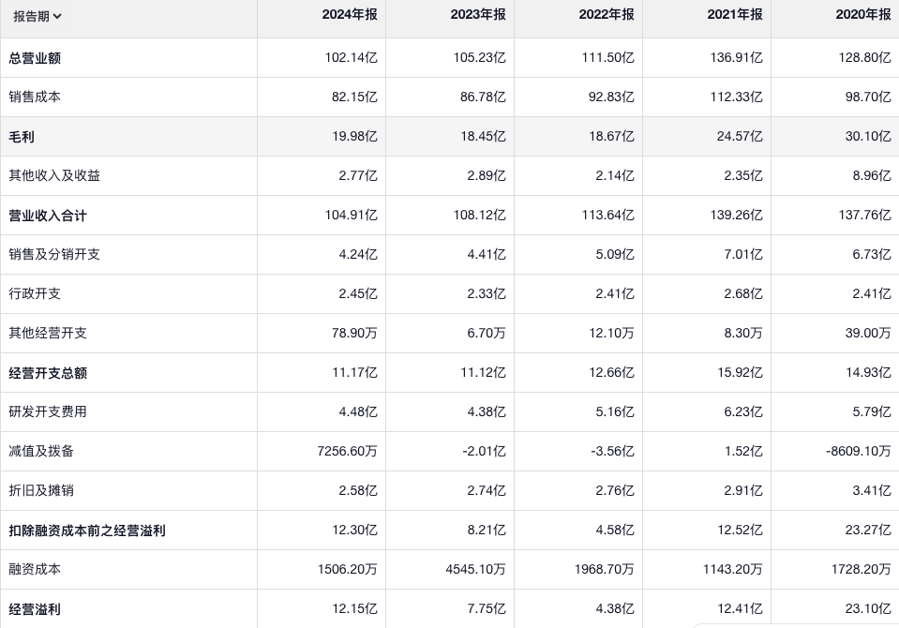Screen dimensions: 899x628
Task: Select the 毛利 row label
Action: coord(22,137)
